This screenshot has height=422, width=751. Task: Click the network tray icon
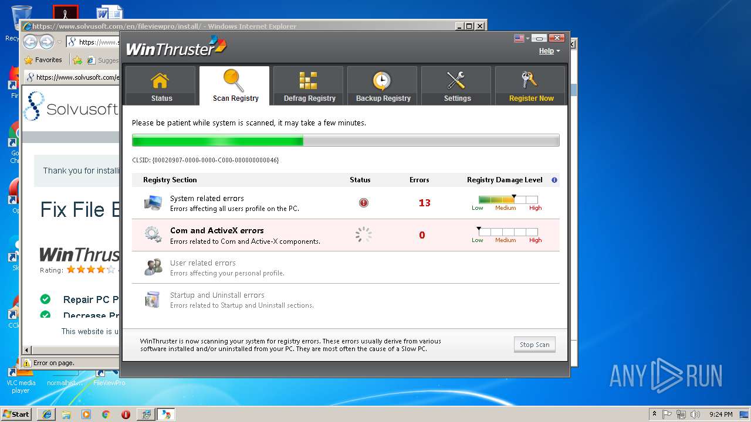[681, 414]
